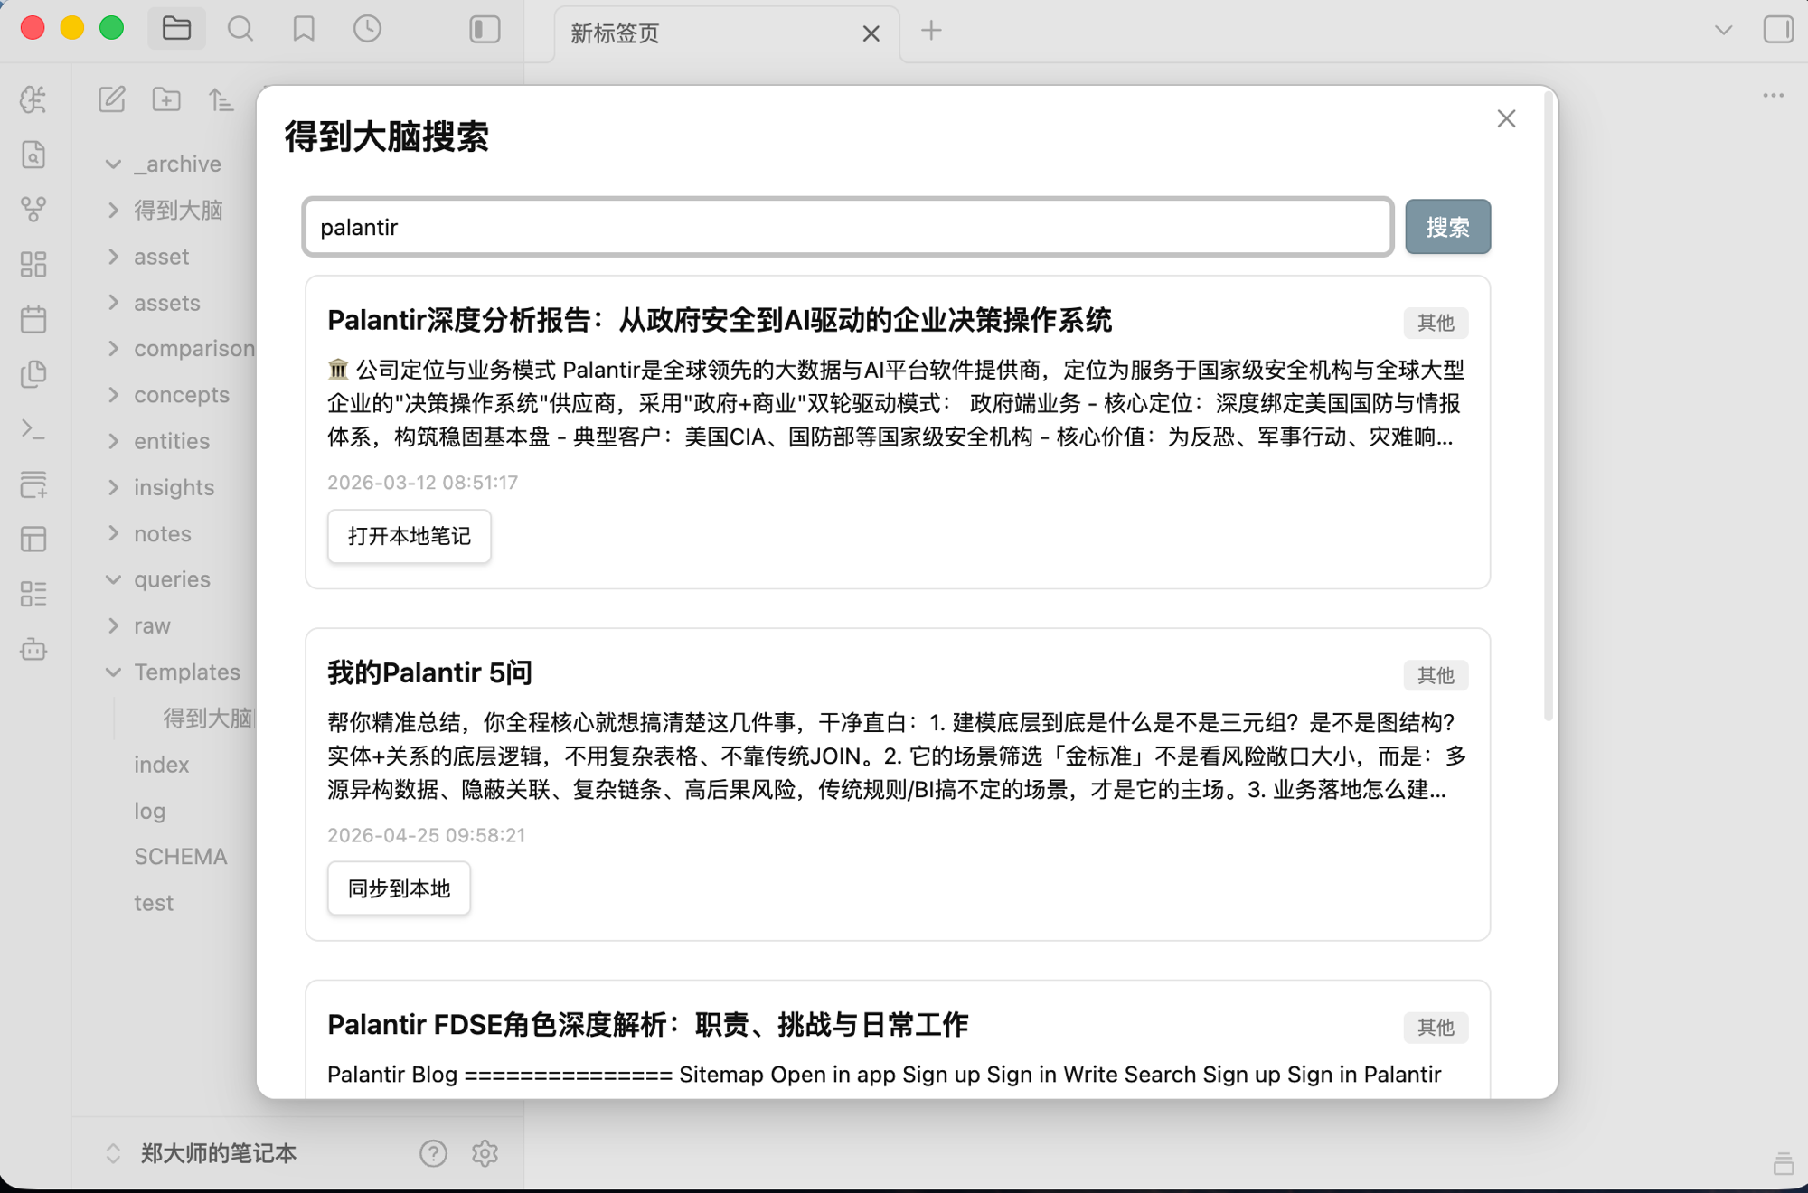Click the 打开本地笔记 button
The height and width of the screenshot is (1193, 1808).
(410, 536)
